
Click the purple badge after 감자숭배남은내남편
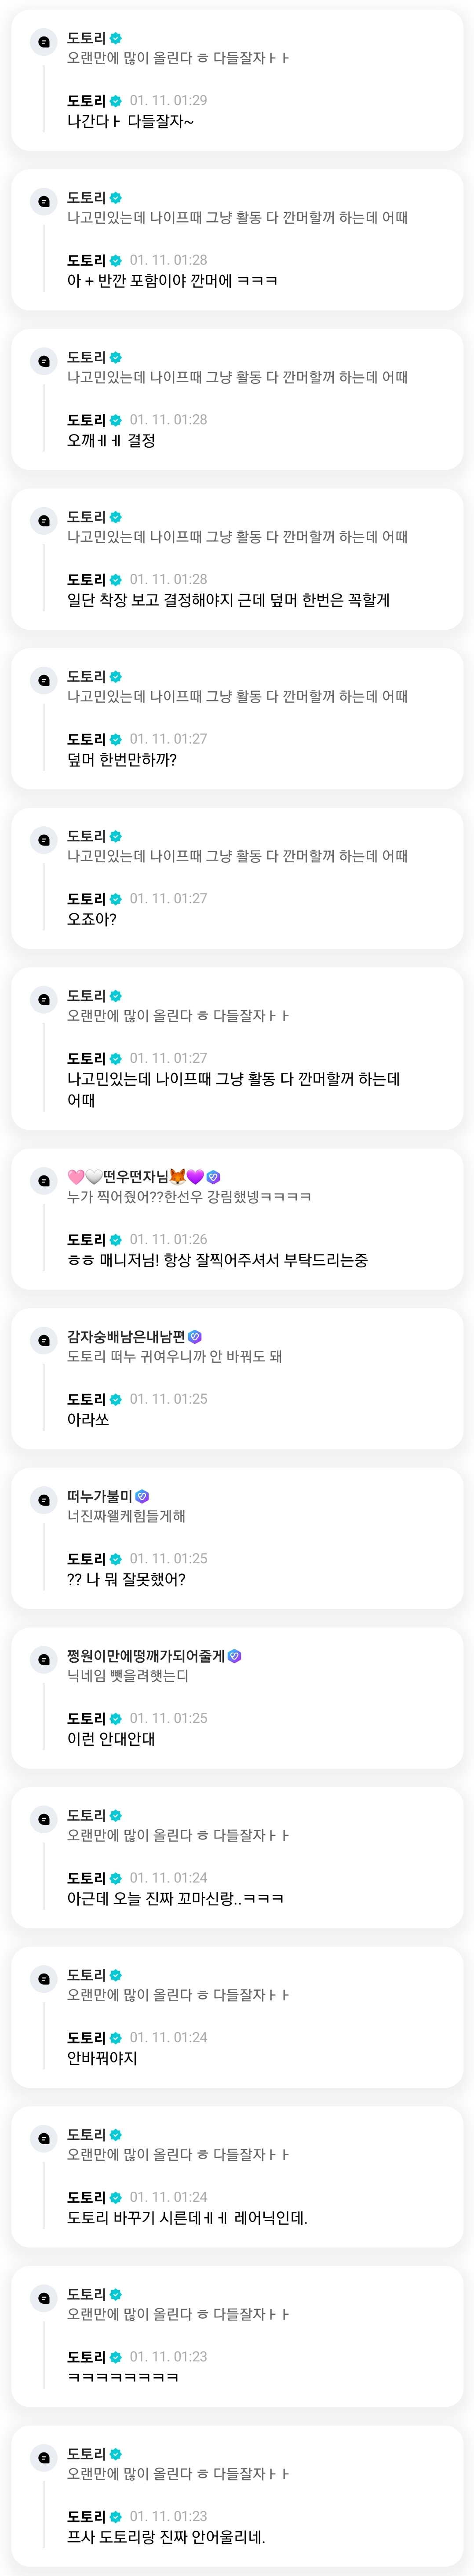(195, 1336)
